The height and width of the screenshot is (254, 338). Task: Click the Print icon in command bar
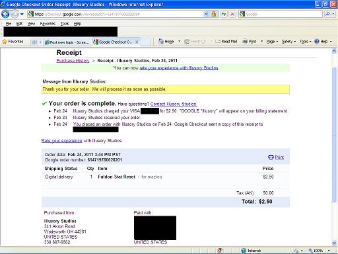coord(250,42)
